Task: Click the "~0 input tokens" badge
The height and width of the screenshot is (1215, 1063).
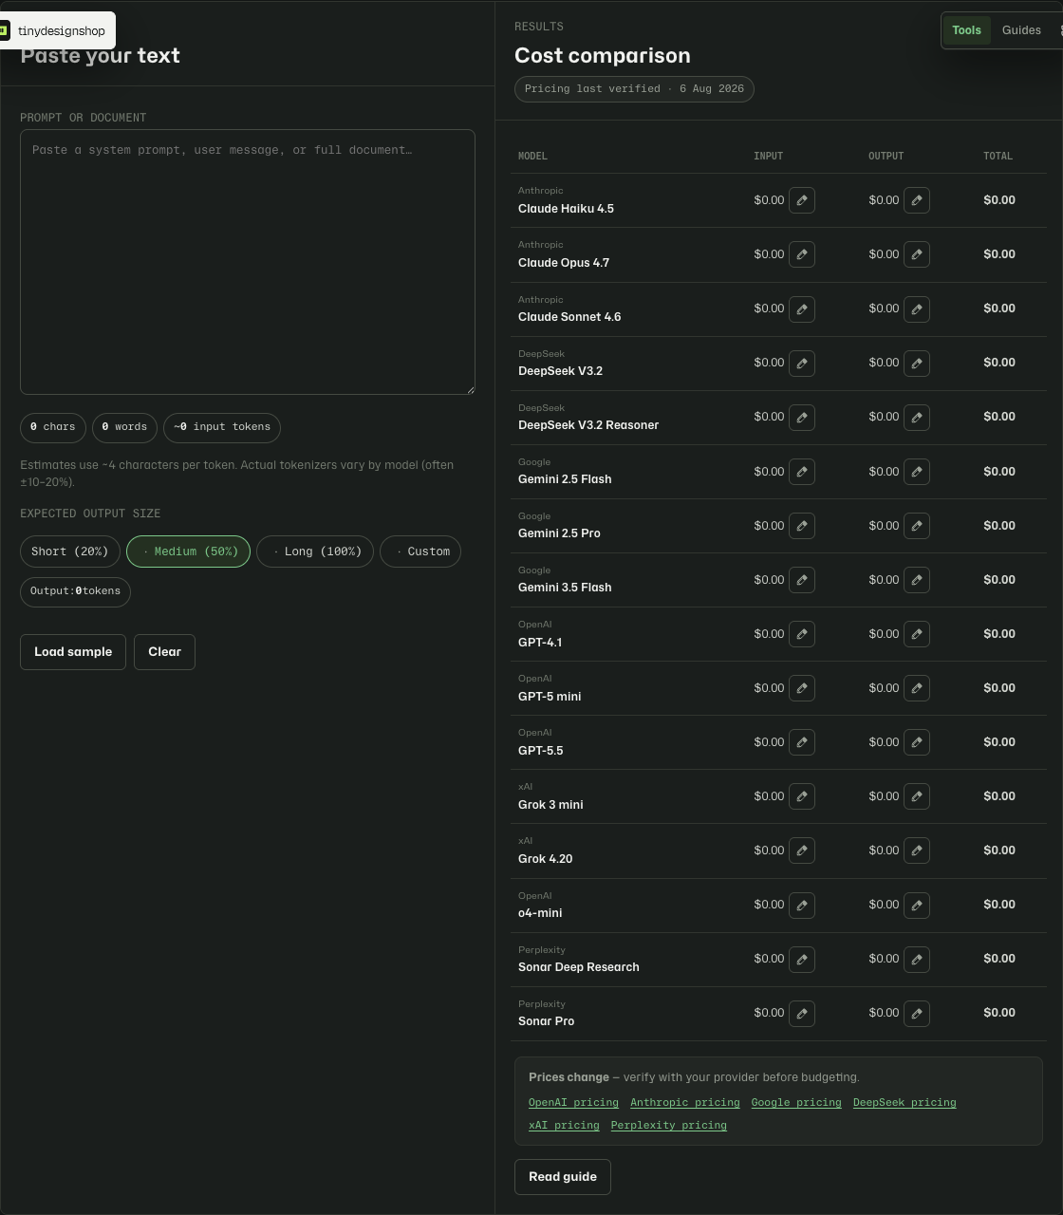Action: click(222, 427)
